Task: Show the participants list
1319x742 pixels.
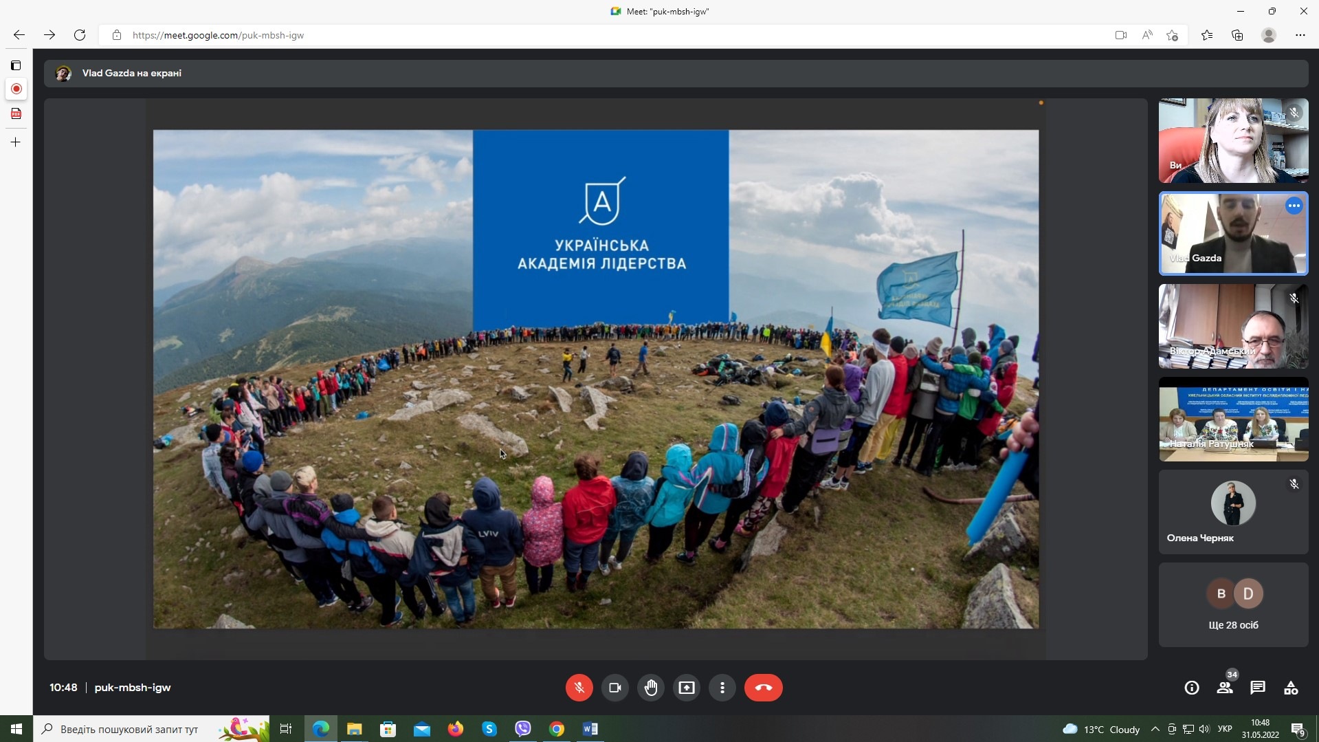Action: pos(1224,688)
